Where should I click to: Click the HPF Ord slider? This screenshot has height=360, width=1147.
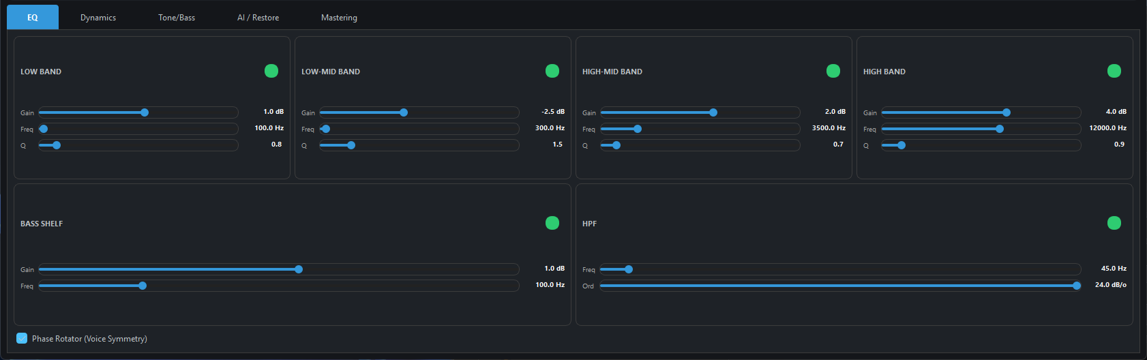841,286
